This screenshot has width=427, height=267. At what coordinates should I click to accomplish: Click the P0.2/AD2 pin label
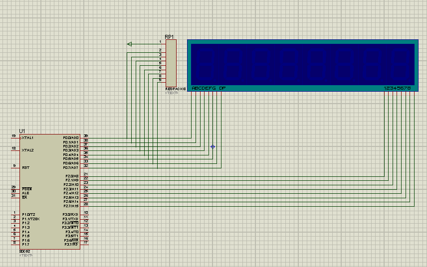point(70,146)
